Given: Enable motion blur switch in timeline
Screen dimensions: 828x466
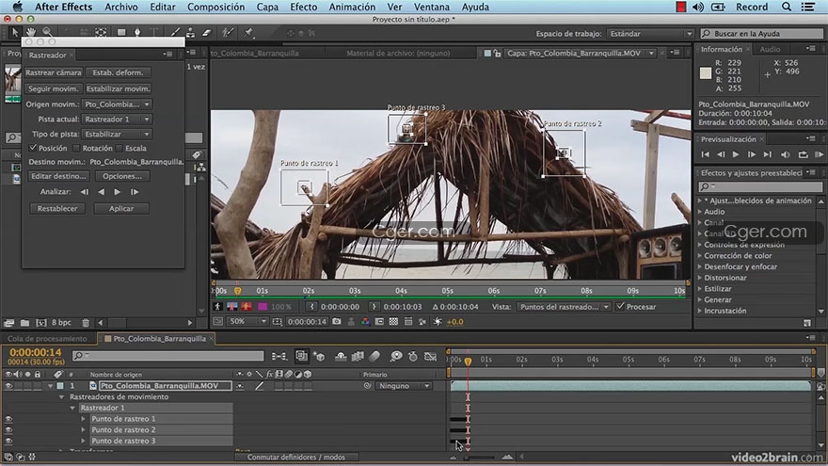Looking at the screenshot, I should (x=374, y=357).
